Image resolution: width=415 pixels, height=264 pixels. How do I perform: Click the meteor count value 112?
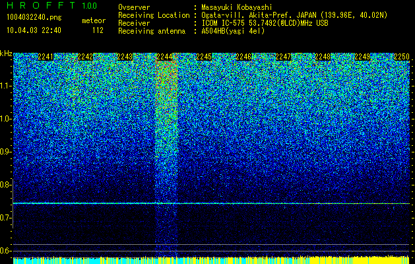pyautogui.click(x=98, y=30)
